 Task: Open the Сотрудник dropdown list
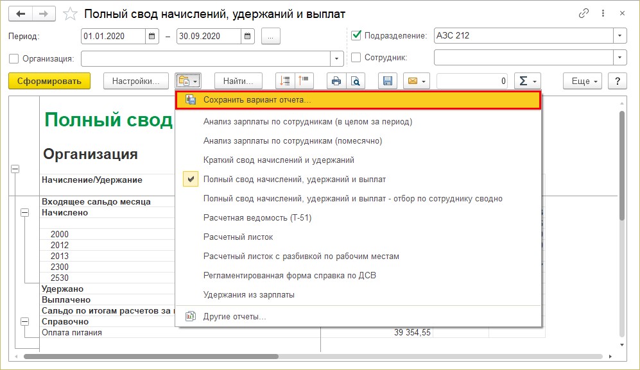click(619, 58)
